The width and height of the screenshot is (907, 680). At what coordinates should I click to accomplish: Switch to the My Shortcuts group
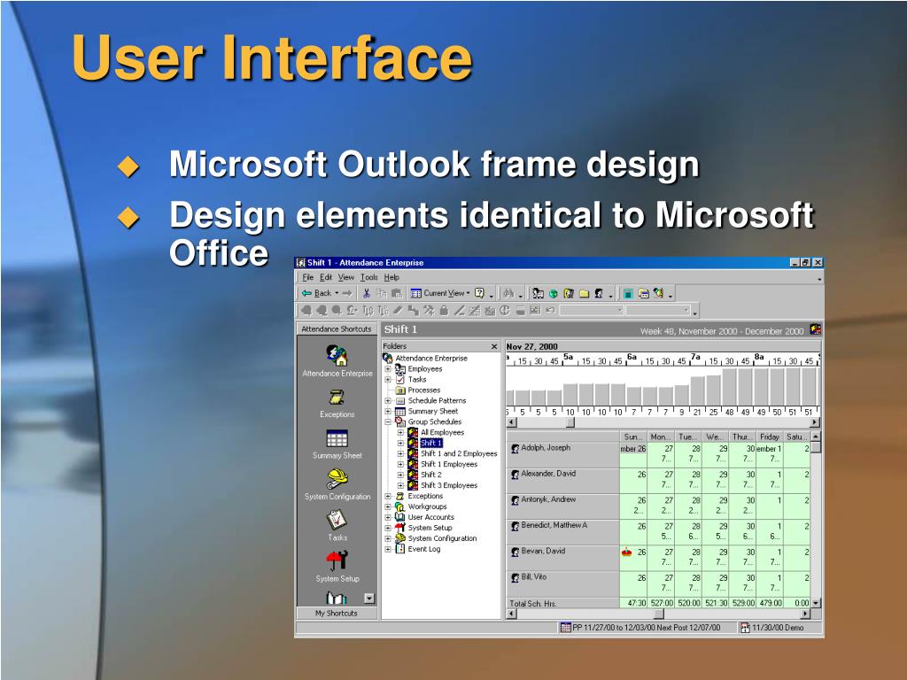coord(337,613)
